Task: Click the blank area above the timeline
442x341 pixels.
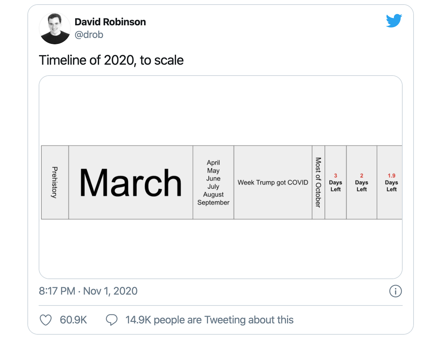Action: [x=221, y=111]
